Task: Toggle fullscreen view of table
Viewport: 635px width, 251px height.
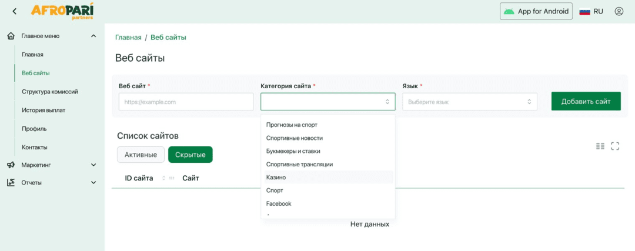Action: point(615,146)
